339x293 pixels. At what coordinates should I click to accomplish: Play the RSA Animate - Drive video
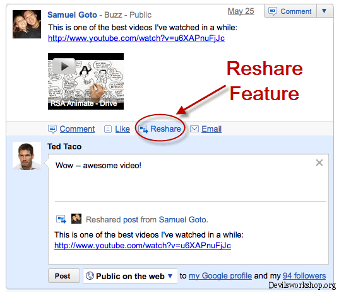pyautogui.click(x=86, y=81)
